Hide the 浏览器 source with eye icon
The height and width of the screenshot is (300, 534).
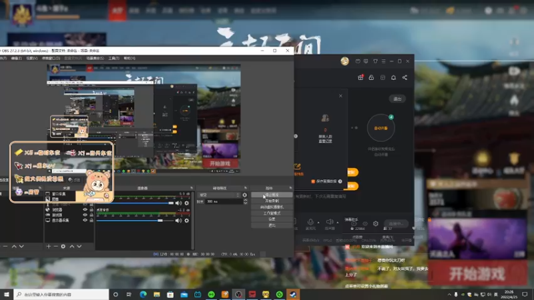click(85, 210)
